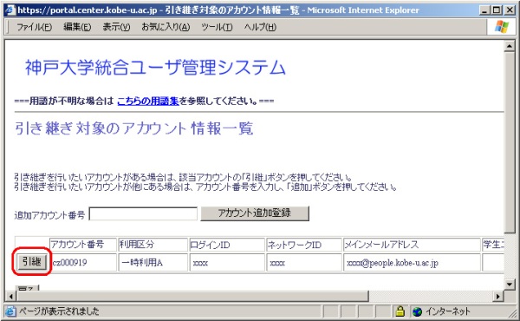
Task: Select the xxxx@people.kobe-u.ac.jp email cell
Action: (x=412, y=263)
